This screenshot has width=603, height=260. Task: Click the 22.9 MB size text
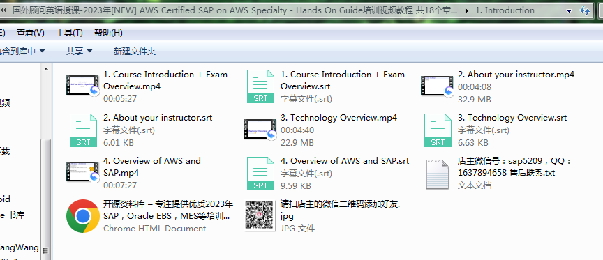[x=297, y=142]
